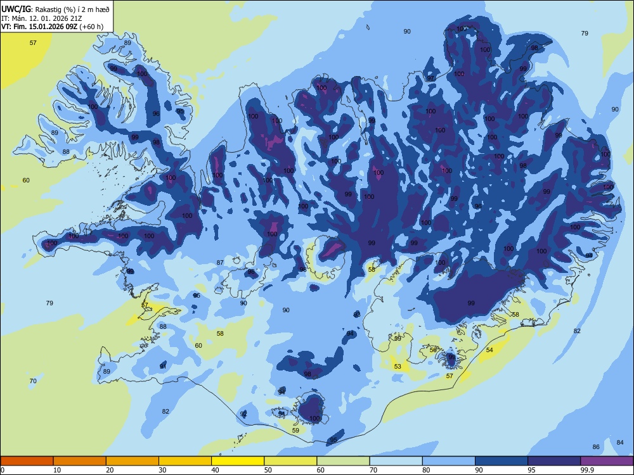Screen dimensions: 634x475
Task: Select the orange 10–20 legend color segment
Action: tap(80, 461)
